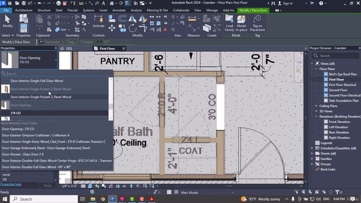
Task: Pick recent type Door-Shower : Glass Door 2 6
Action: click(23, 154)
